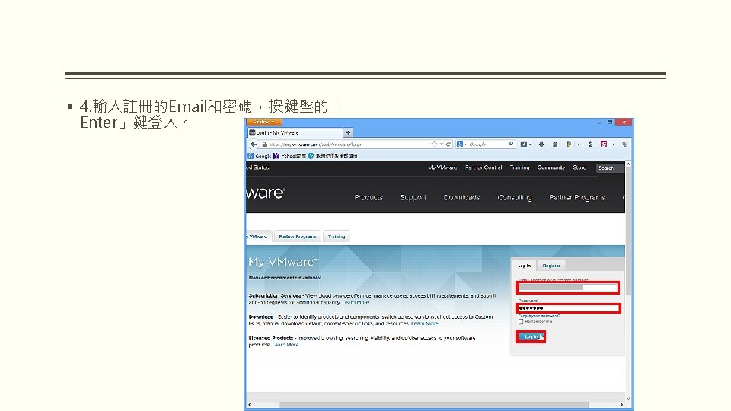Open the Support main menu

pyautogui.click(x=413, y=198)
